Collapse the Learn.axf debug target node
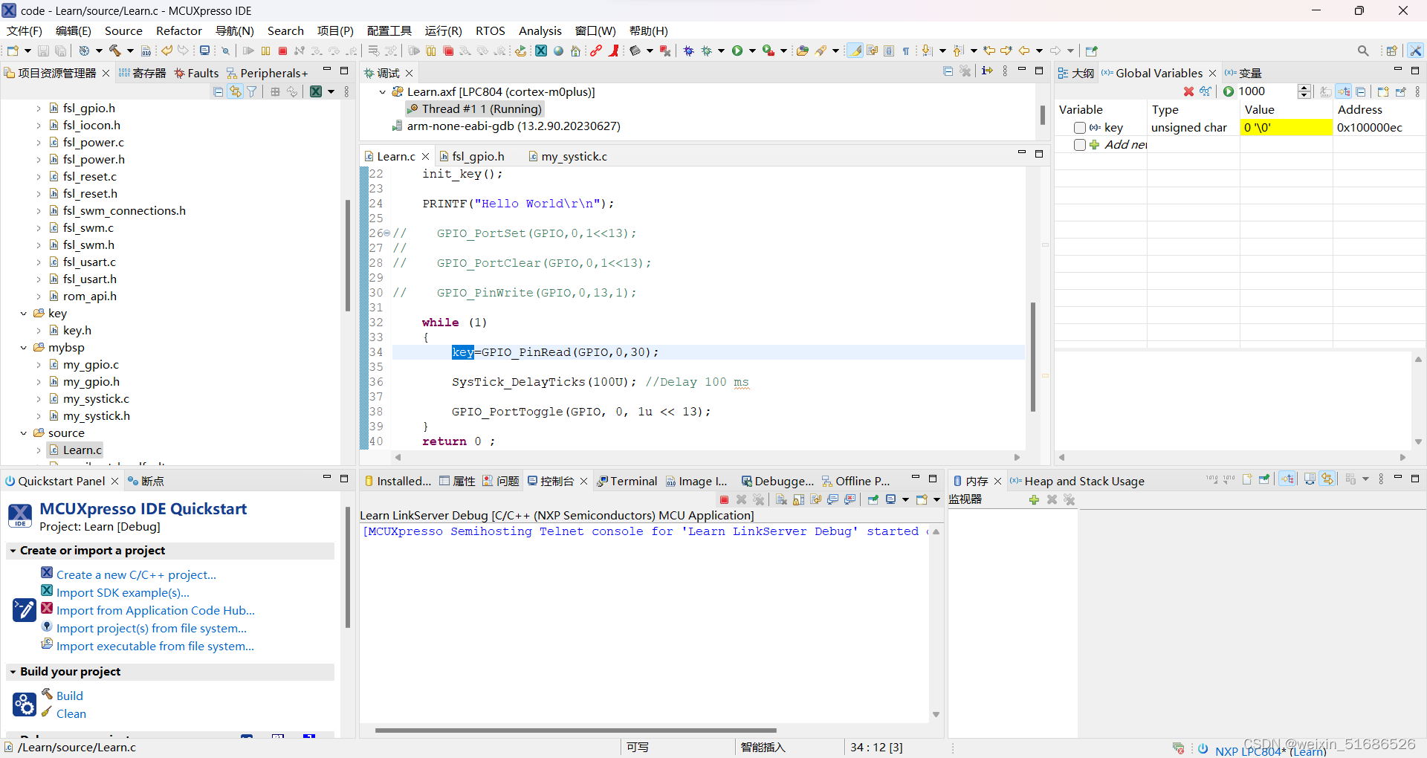Image resolution: width=1427 pixels, height=758 pixels. 383,92
